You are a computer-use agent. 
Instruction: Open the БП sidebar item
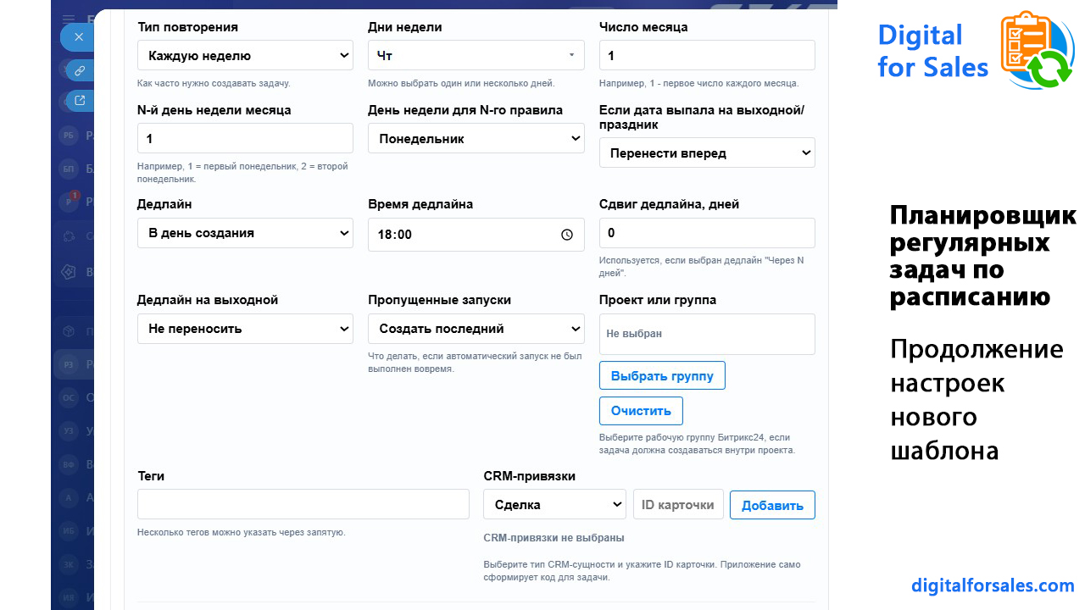[69, 169]
